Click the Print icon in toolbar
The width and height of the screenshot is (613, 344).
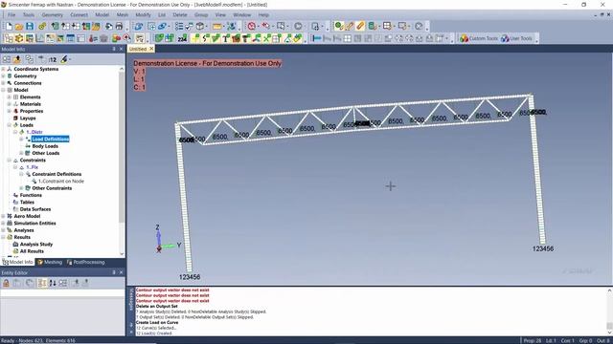119,27
